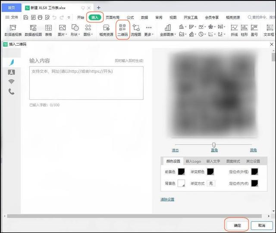Open the 稻壳资源 ribbon button
The width and height of the screenshot is (276, 233).
point(106,30)
